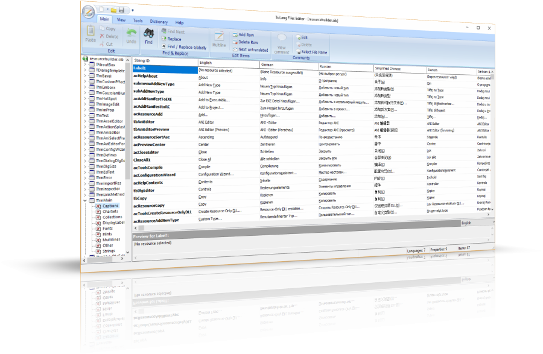Select the Hints item under TfrmMain
543x354 pixels.
click(x=107, y=234)
